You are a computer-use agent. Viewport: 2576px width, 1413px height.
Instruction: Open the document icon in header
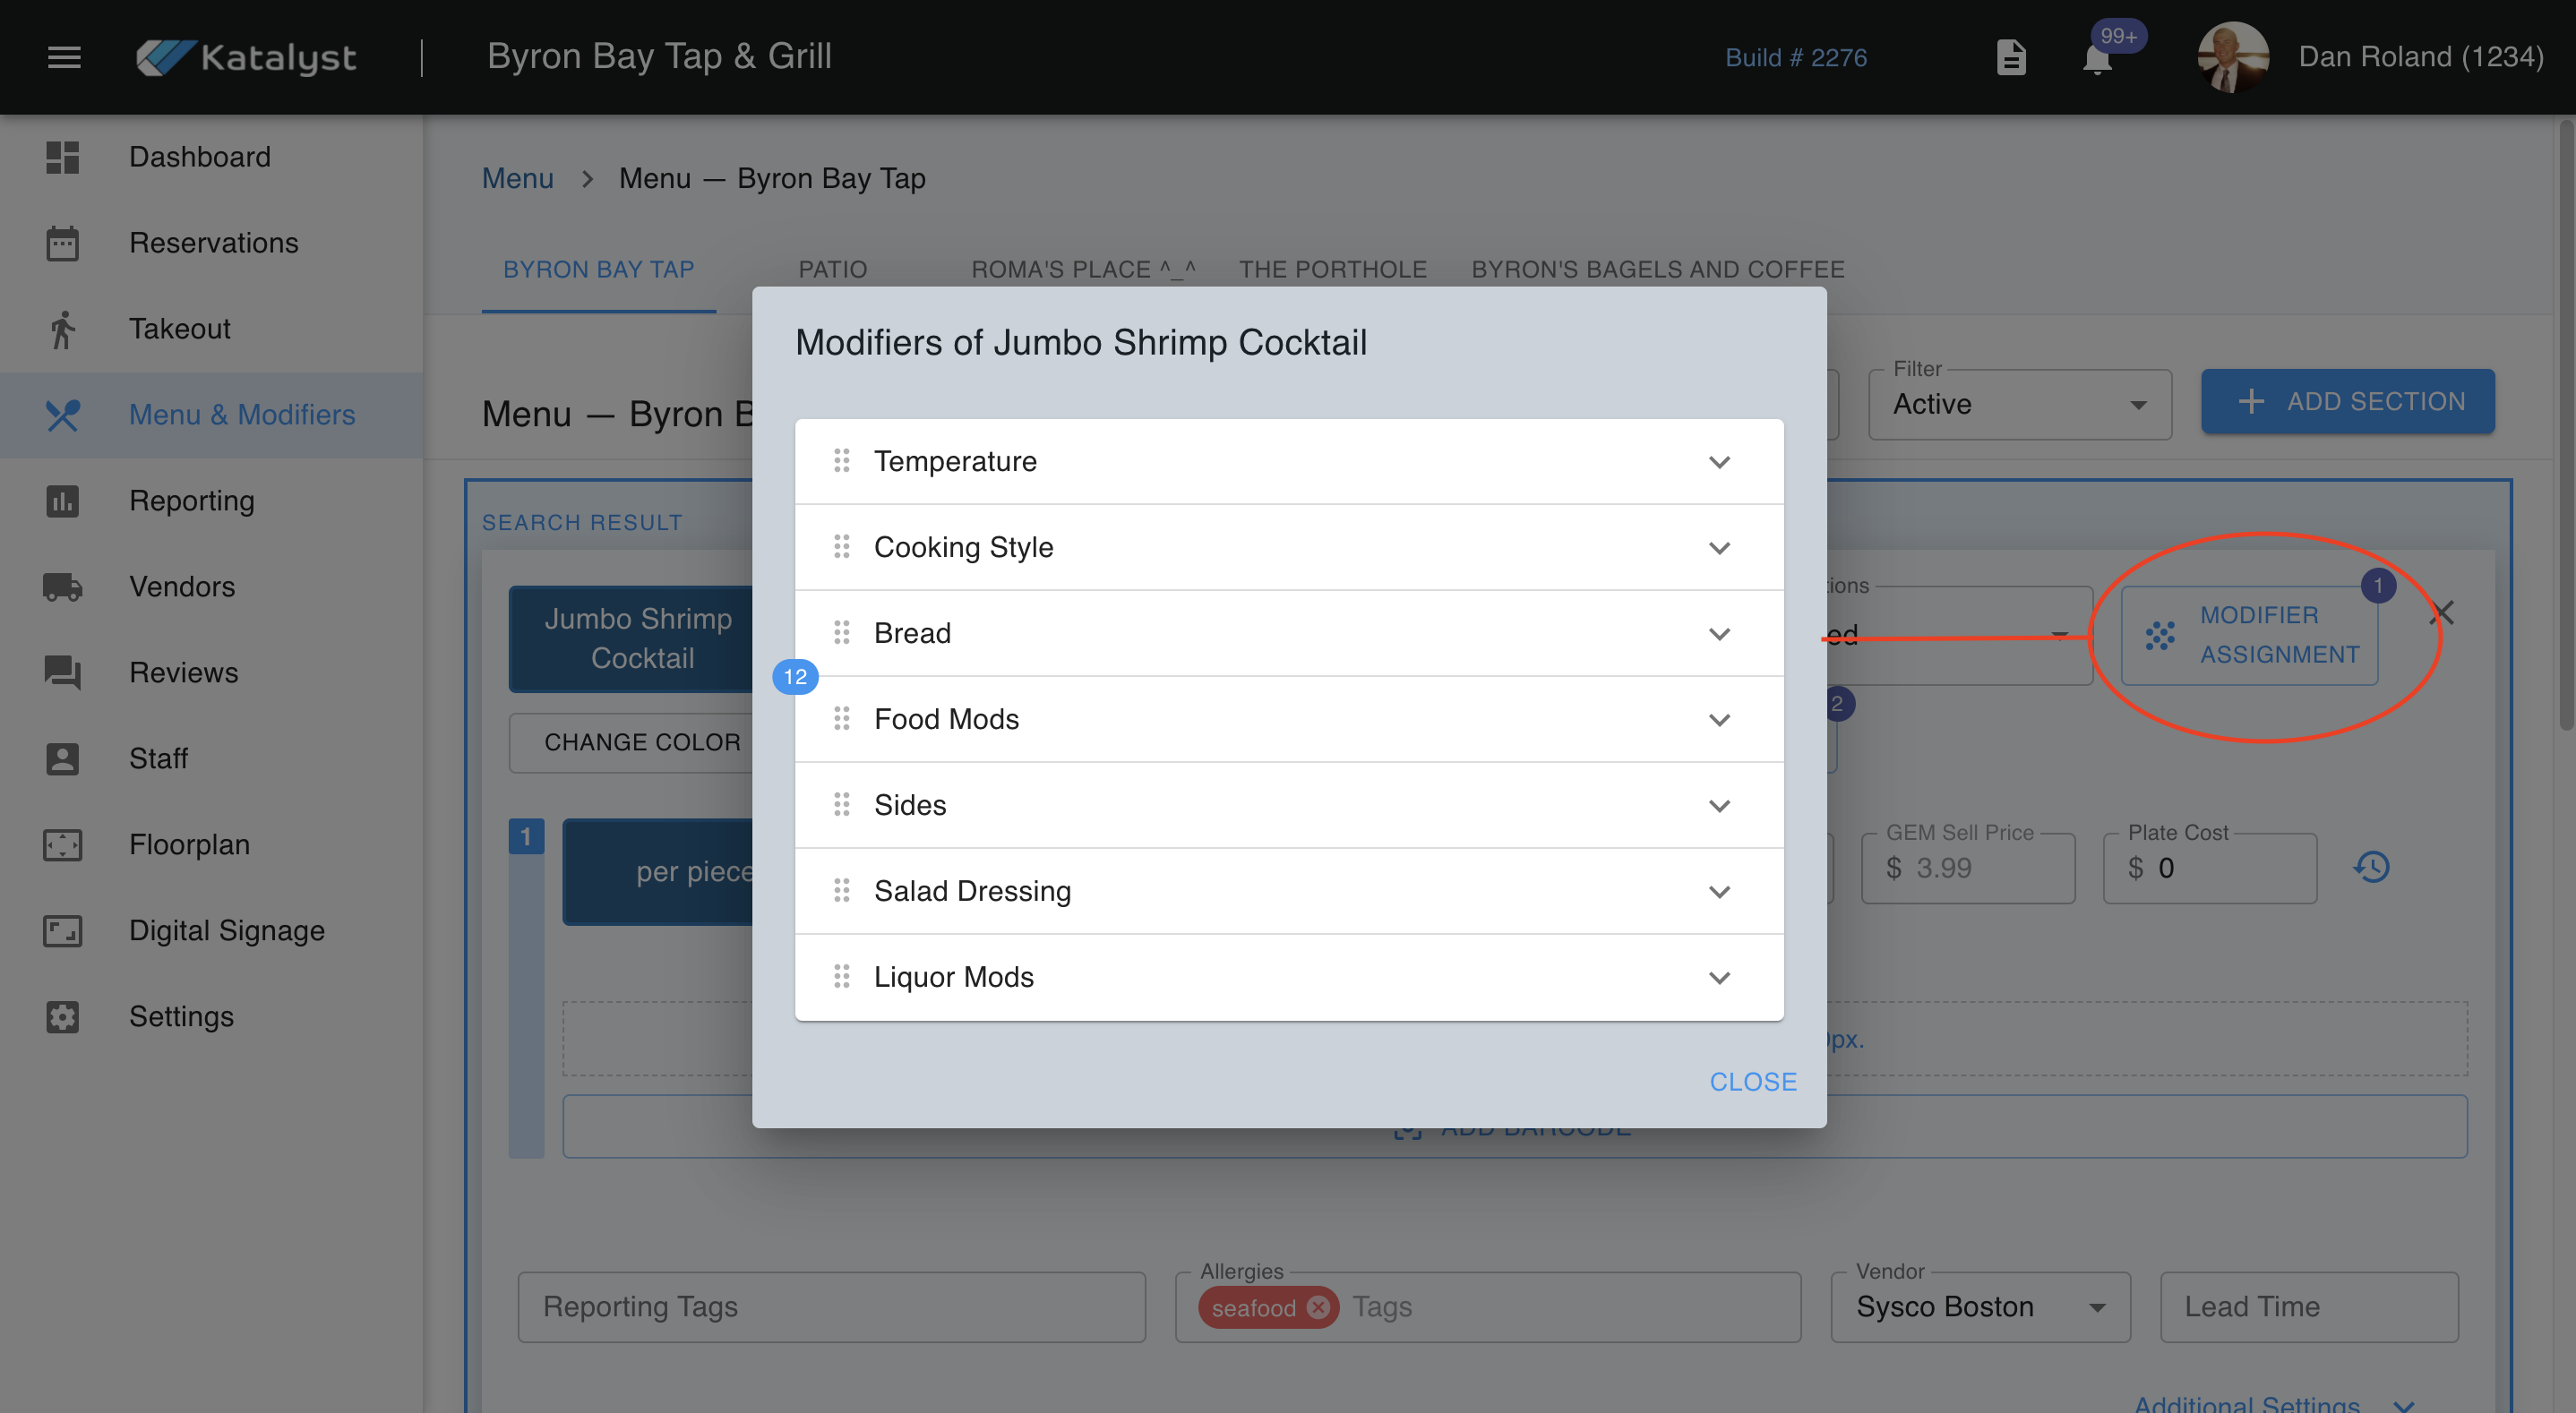pos(2010,57)
